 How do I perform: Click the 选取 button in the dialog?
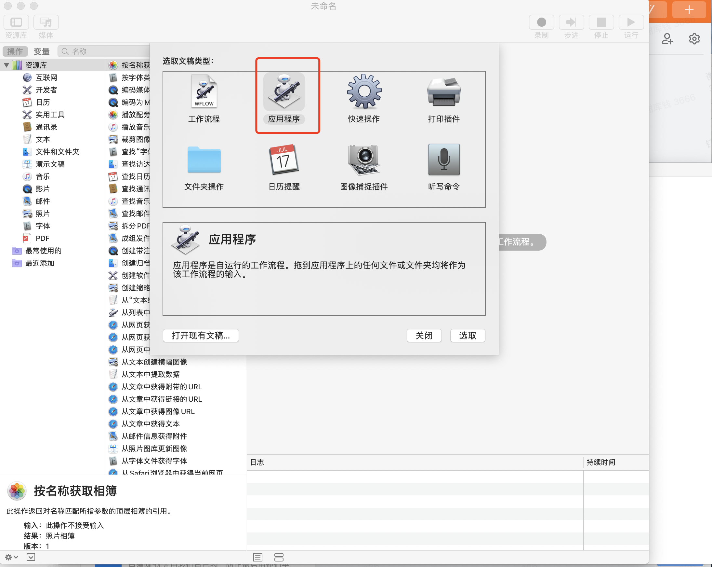(x=468, y=336)
